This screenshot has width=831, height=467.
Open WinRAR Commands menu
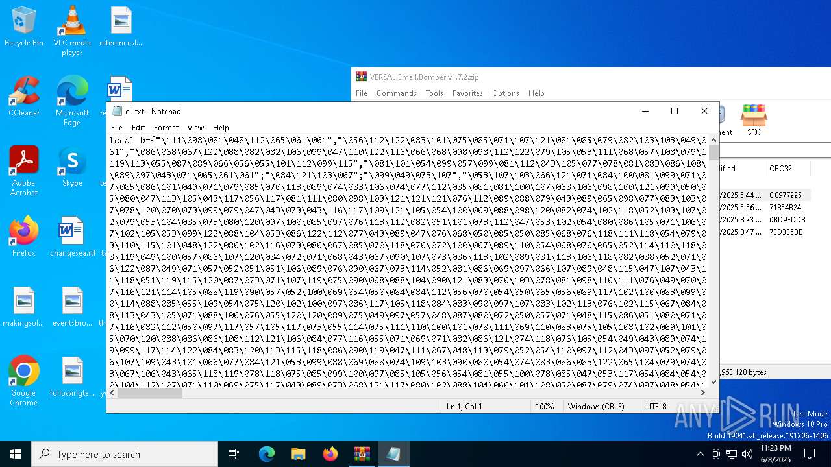click(397, 93)
